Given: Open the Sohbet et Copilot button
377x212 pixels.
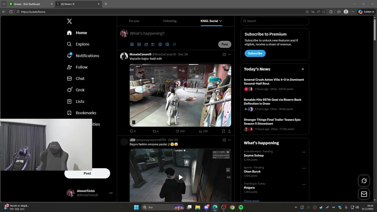Looking at the screenshot, I should coord(366,12).
